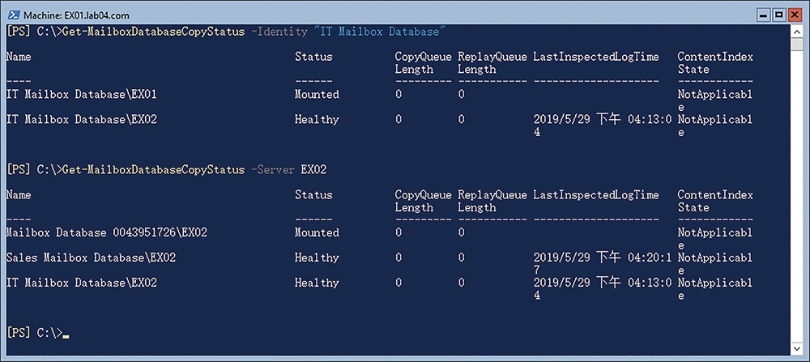Maximize the EX01.lab04.com shell window
The width and height of the screenshot is (810, 362).
click(x=779, y=15)
